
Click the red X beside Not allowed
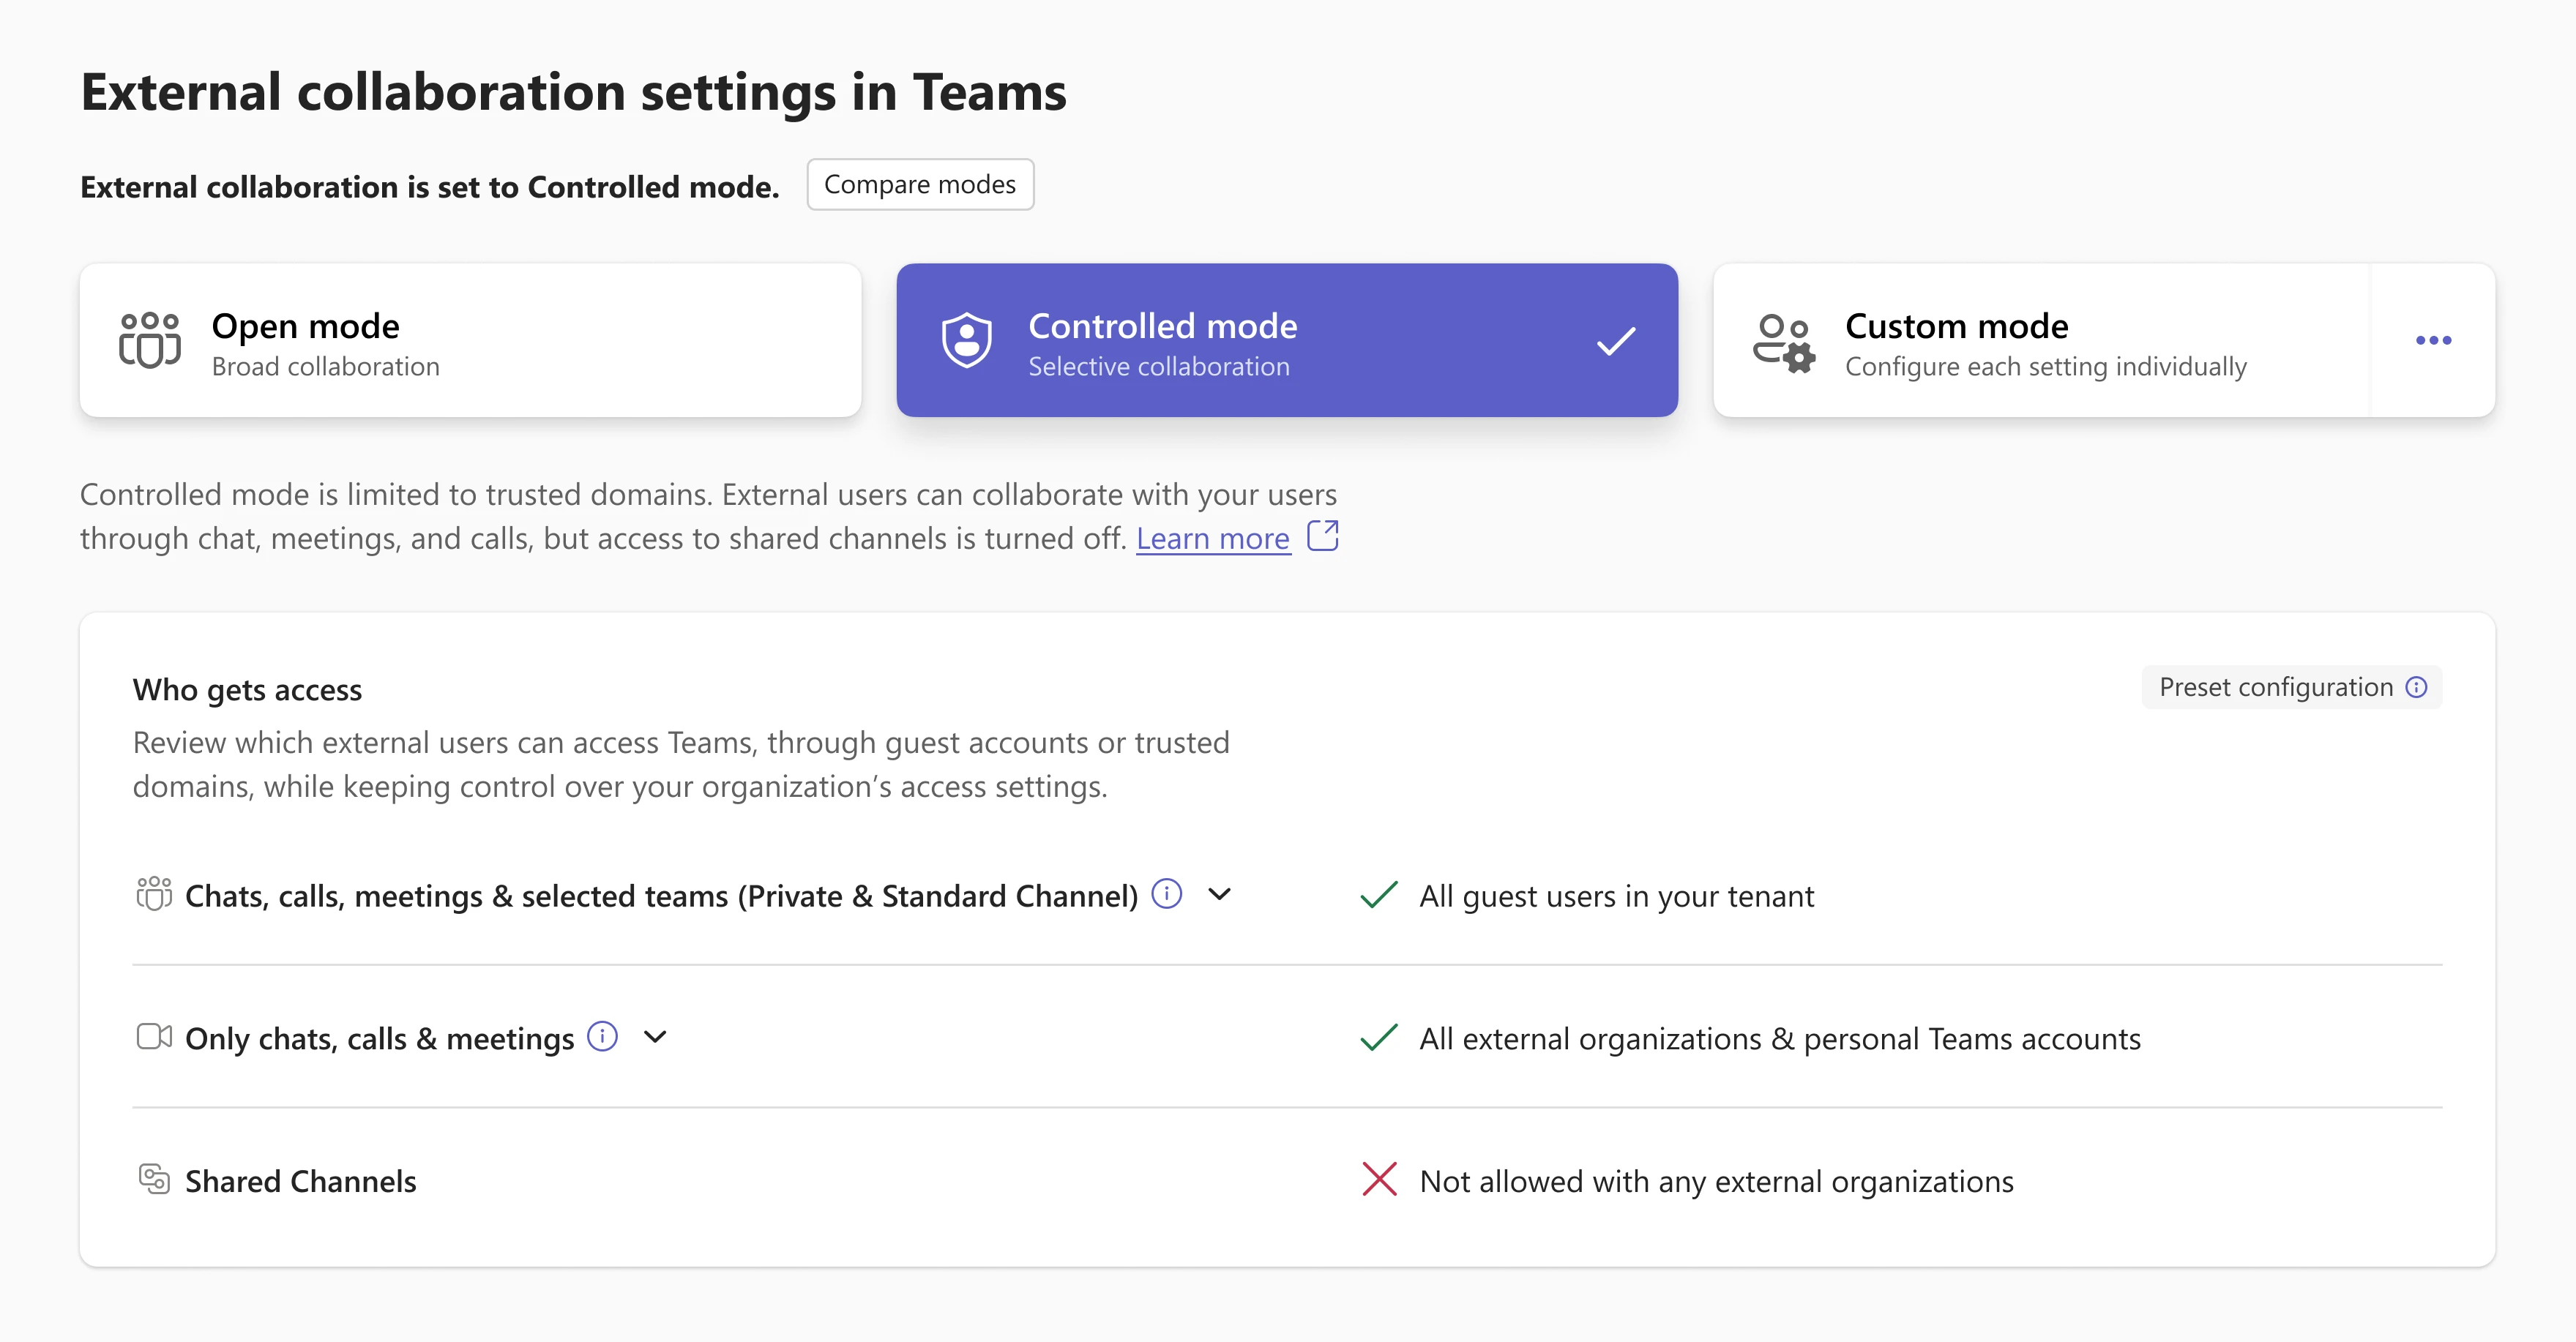pos(1379,1179)
